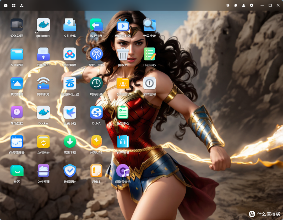Screen dimensions: 283x220
Task: Open 外置UPS app
Action: coord(96,142)
